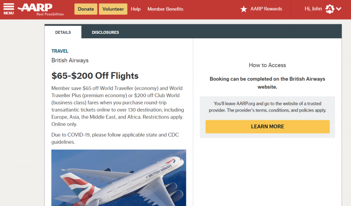The width and height of the screenshot is (351, 206).
Task: Open the hamburger MENU icon
Action: pyautogui.click(x=9, y=9)
